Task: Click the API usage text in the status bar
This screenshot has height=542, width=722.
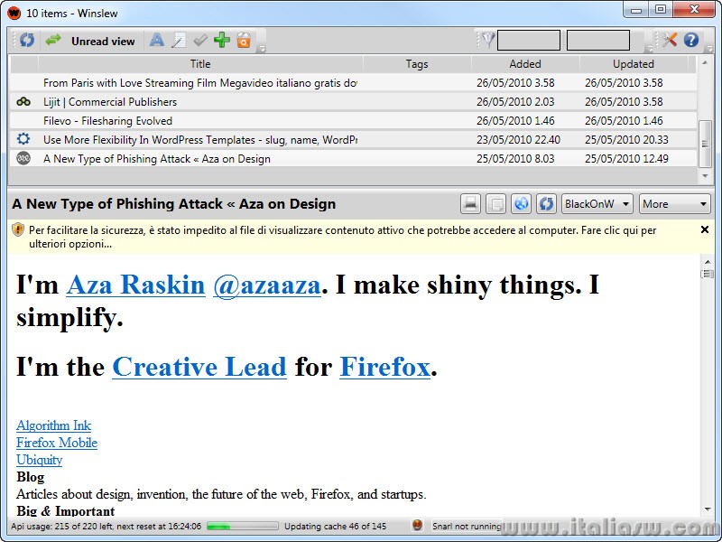Action: pos(106,527)
